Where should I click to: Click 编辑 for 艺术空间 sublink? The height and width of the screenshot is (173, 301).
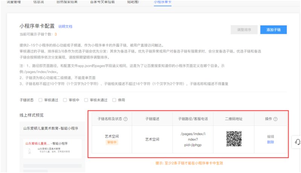(x=271, y=137)
